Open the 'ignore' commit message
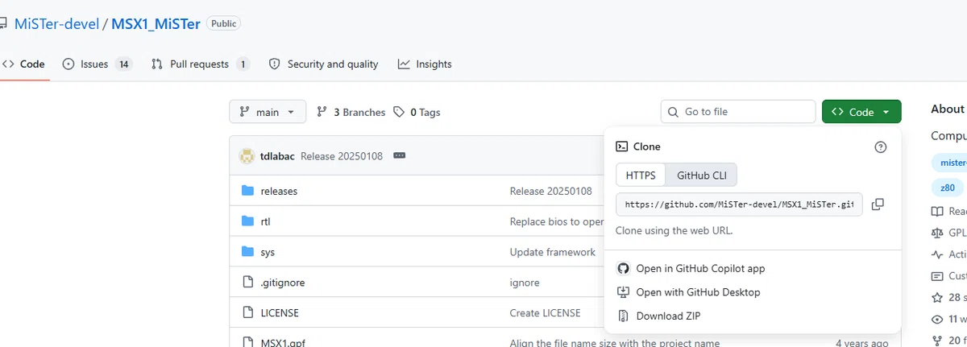Screen dimensions: 967x347 [x=525, y=283]
